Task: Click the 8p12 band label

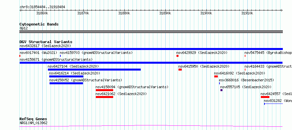Action: coord(24,28)
